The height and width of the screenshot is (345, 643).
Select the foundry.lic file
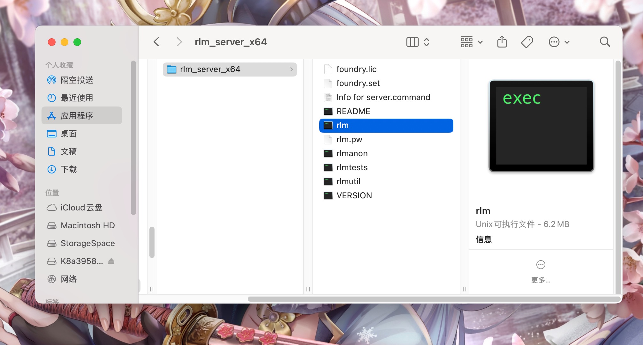click(x=356, y=69)
